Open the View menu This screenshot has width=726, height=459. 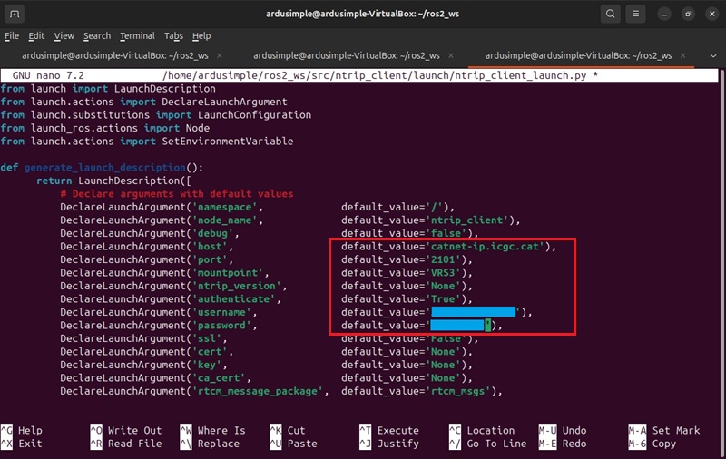point(64,35)
